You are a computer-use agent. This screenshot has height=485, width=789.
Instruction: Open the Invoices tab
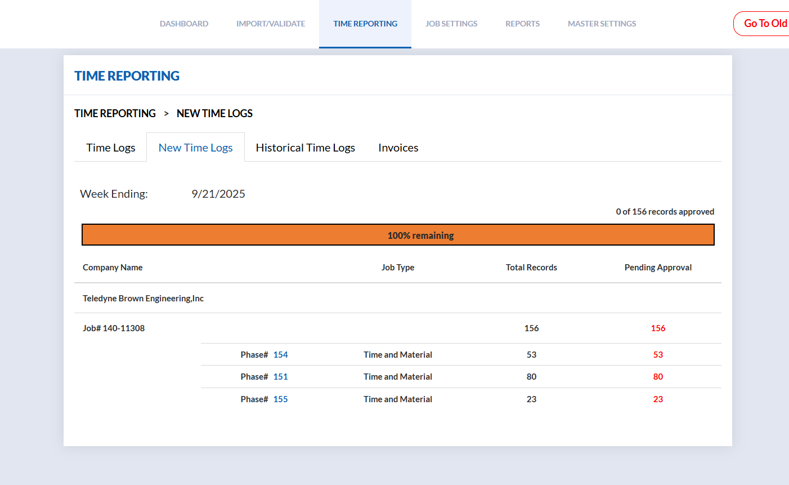click(x=398, y=148)
